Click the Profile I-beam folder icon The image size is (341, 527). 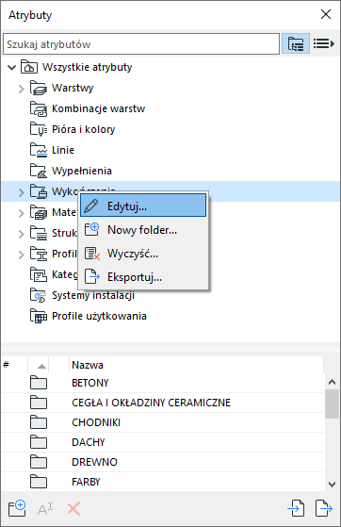39,254
